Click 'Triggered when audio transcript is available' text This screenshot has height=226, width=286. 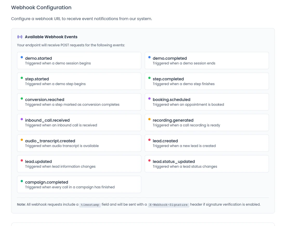62,146
